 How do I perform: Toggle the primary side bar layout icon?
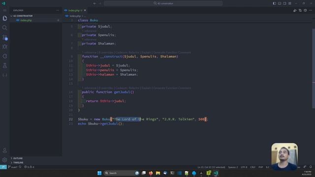click(275, 3)
